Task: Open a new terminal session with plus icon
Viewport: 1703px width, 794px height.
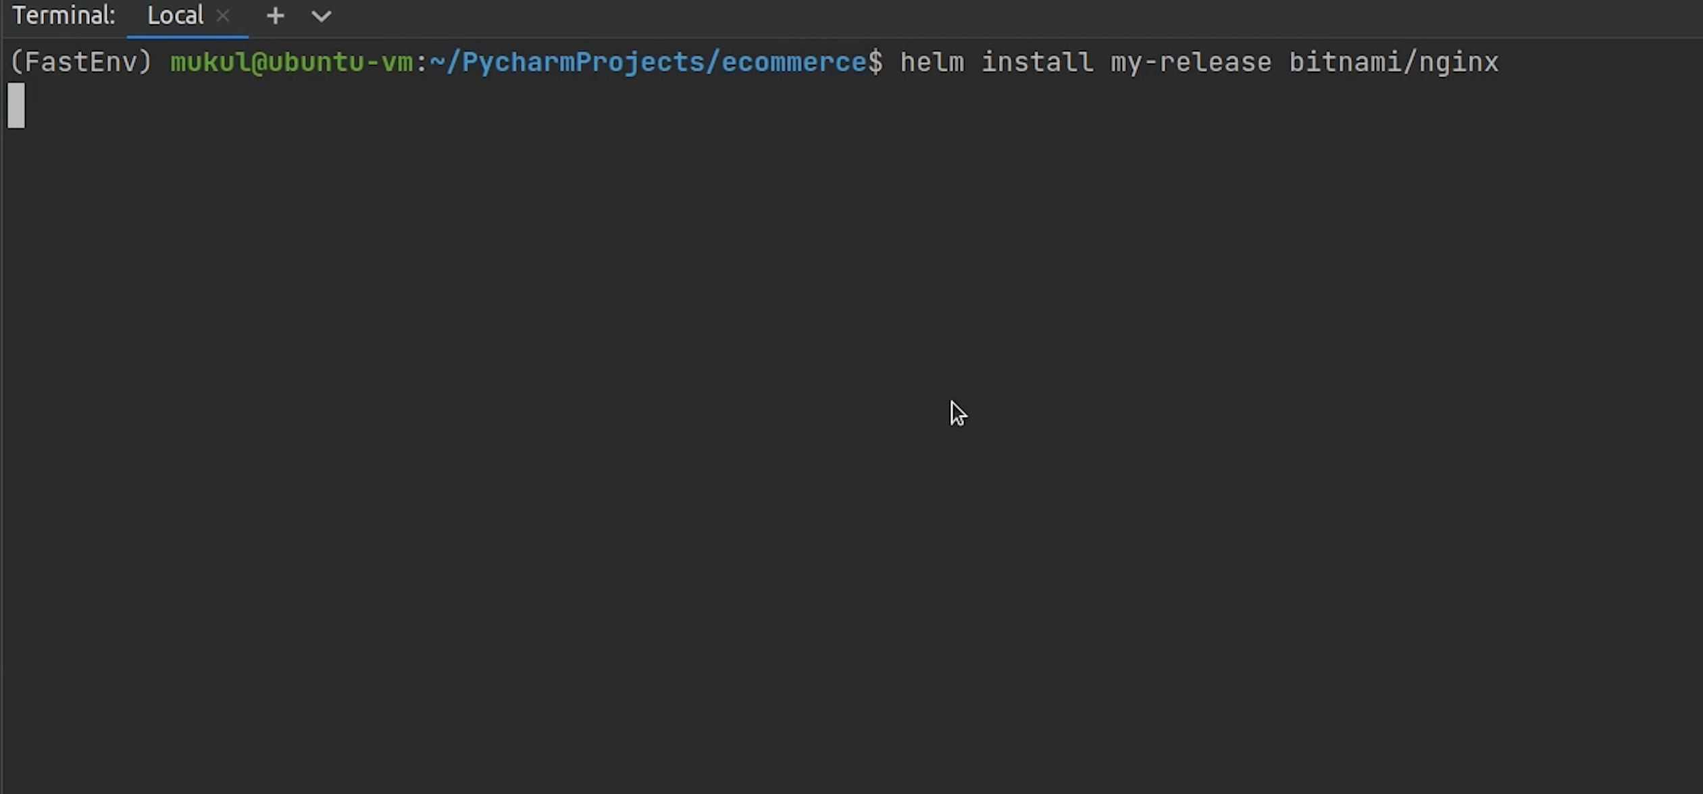Action: click(275, 16)
